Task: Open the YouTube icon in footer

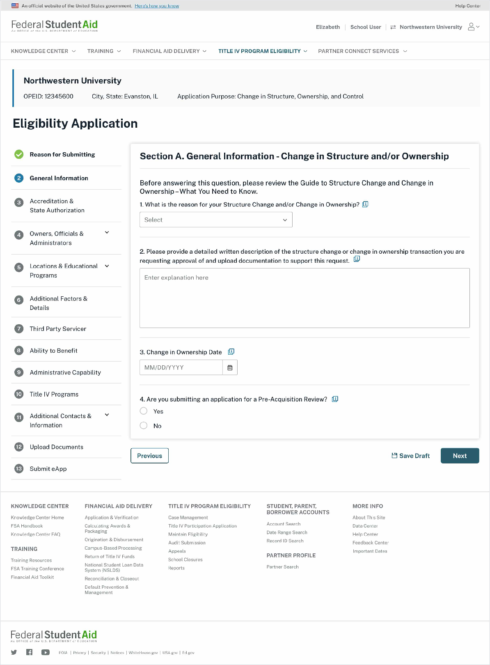Action: click(x=45, y=652)
